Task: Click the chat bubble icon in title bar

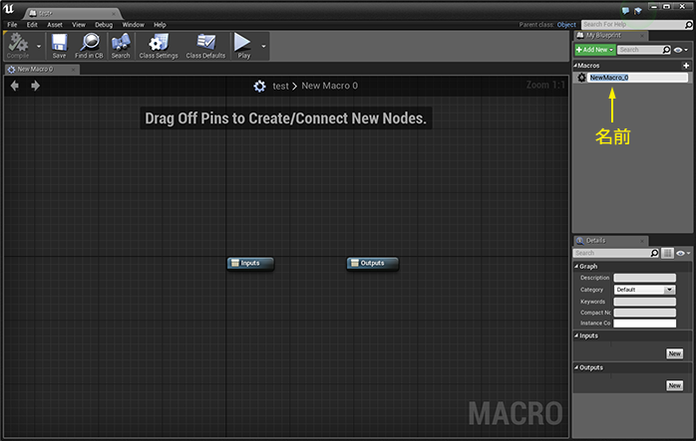Action: click(x=625, y=10)
